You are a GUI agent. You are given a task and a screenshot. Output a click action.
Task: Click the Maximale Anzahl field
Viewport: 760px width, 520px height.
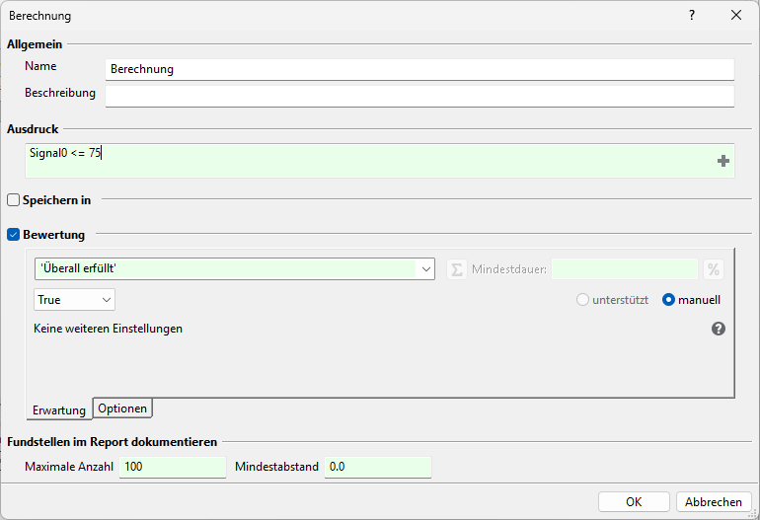pos(173,467)
